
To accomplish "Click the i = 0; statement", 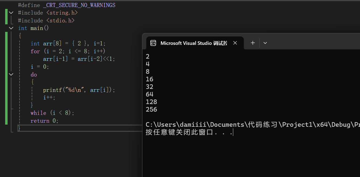I will click(40, 66).
